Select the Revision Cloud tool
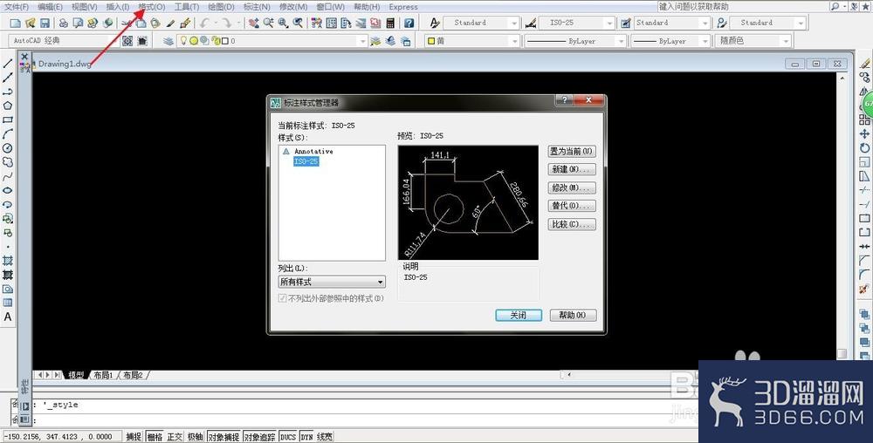The width and height of the screenshot is (873, 443). coord(8,162)
